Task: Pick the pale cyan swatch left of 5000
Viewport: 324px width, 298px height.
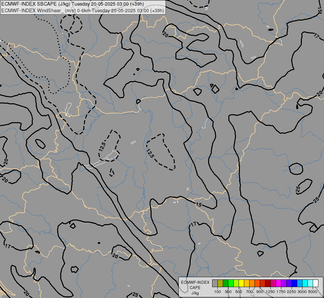Action: click(310, 283)
